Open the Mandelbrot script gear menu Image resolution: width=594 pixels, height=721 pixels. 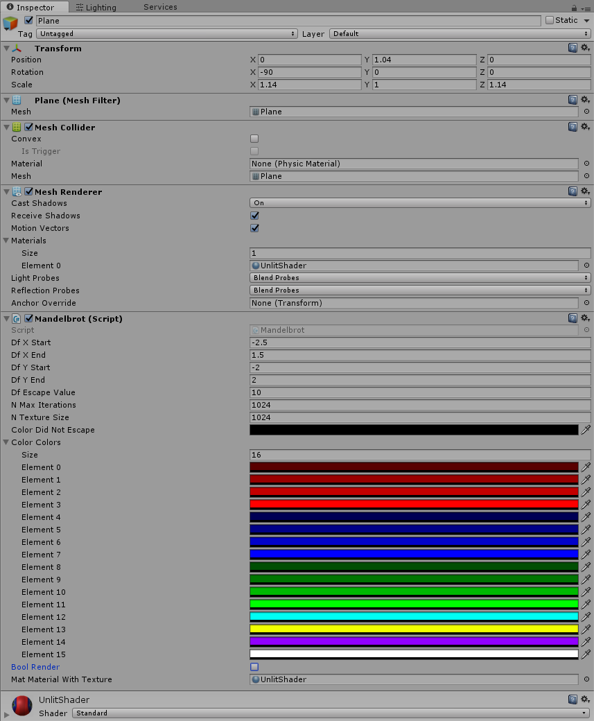point(585,318)
